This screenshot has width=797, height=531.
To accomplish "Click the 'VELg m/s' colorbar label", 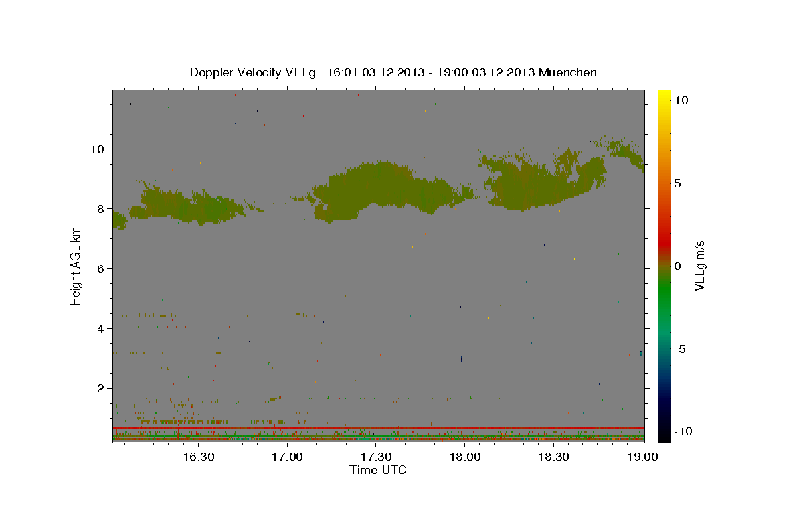I will (699, 265).
